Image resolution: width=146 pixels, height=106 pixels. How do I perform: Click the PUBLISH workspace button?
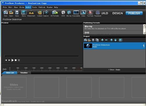134,13
